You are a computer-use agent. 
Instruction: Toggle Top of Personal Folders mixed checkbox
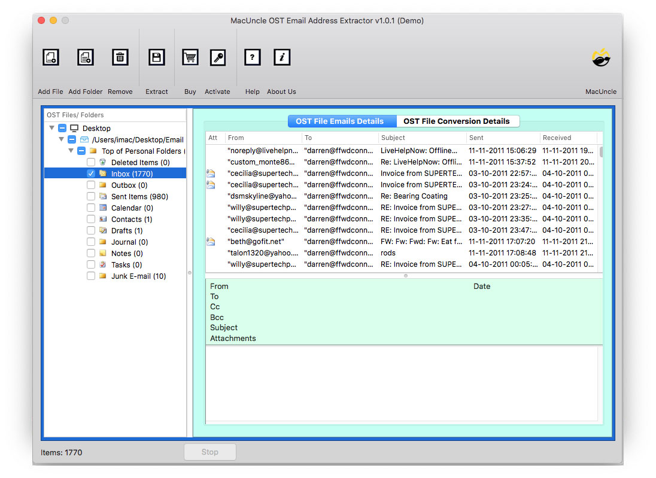tap(81, 151)
